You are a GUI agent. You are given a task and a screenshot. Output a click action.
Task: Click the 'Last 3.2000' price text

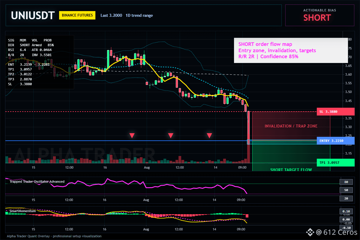111,15
